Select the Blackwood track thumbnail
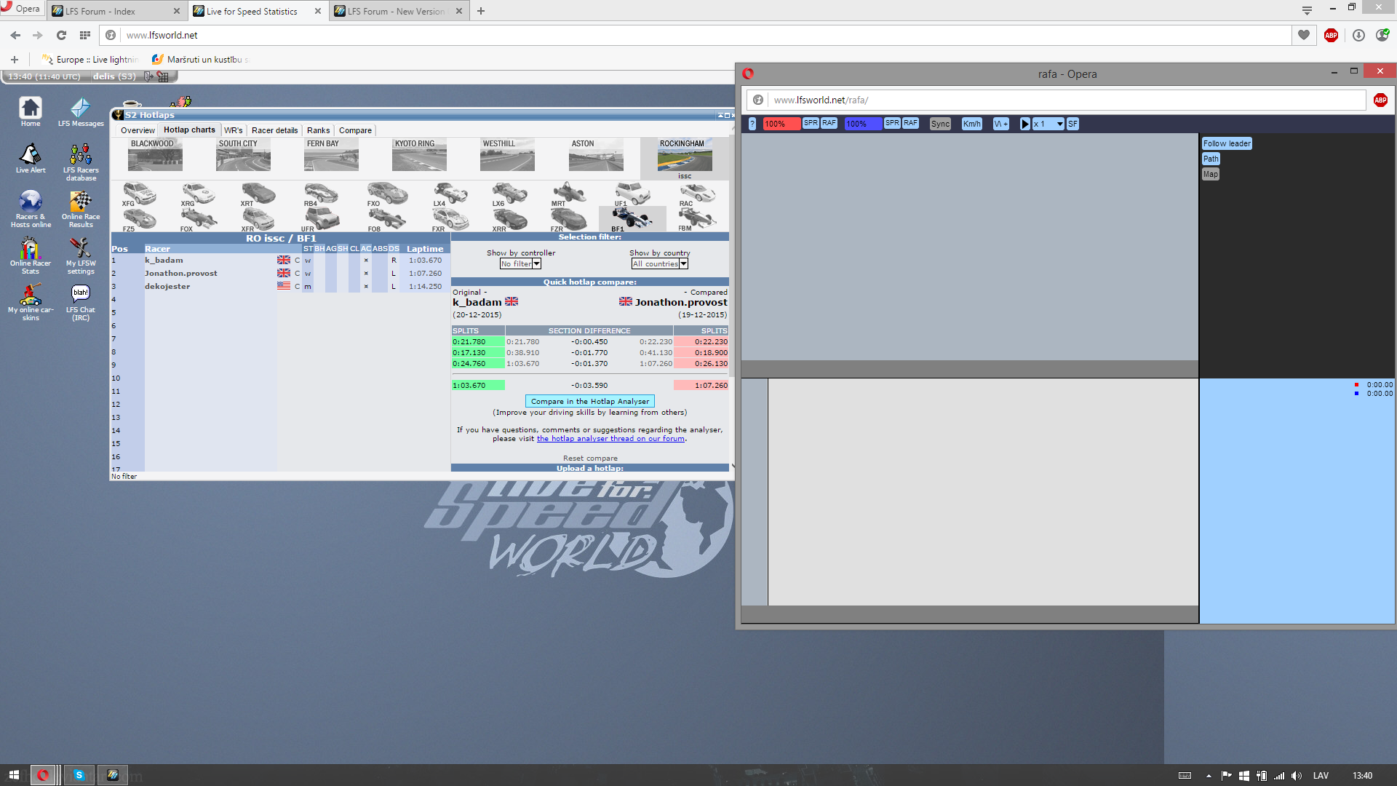1397x786 pixels. pyautogui.click(x=155, y=155)
